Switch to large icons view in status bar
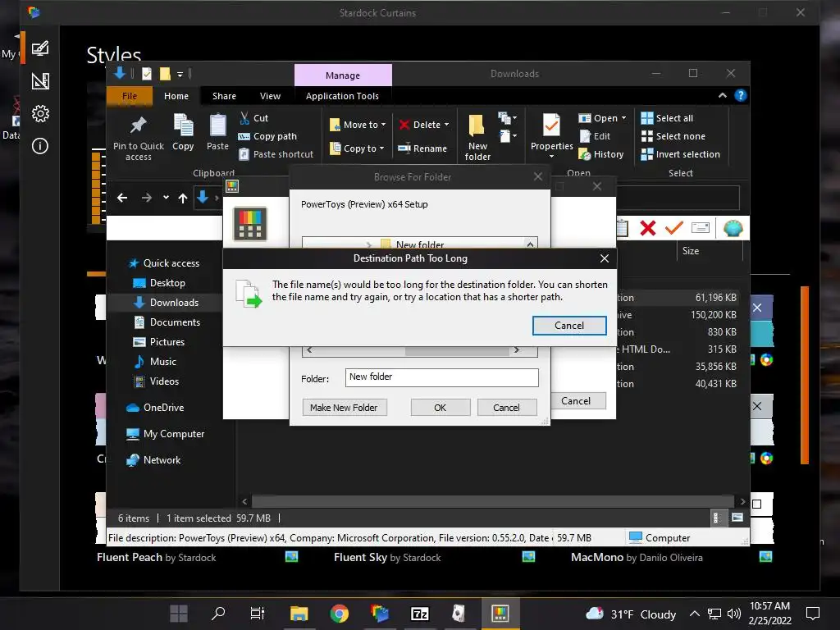Image resolution: width=840 pixels, height=630 pixels. pyautogui.click(x=737, y=518)
